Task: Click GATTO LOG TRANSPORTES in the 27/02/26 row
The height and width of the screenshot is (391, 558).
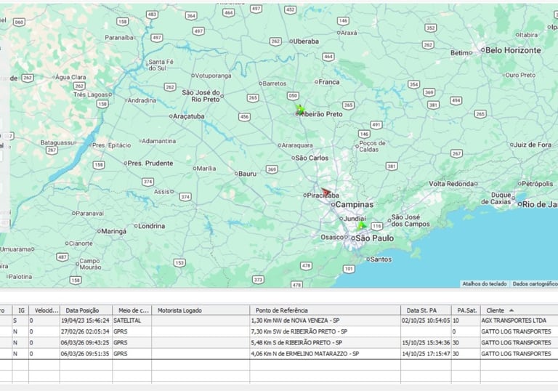Action: click(516, 331)
